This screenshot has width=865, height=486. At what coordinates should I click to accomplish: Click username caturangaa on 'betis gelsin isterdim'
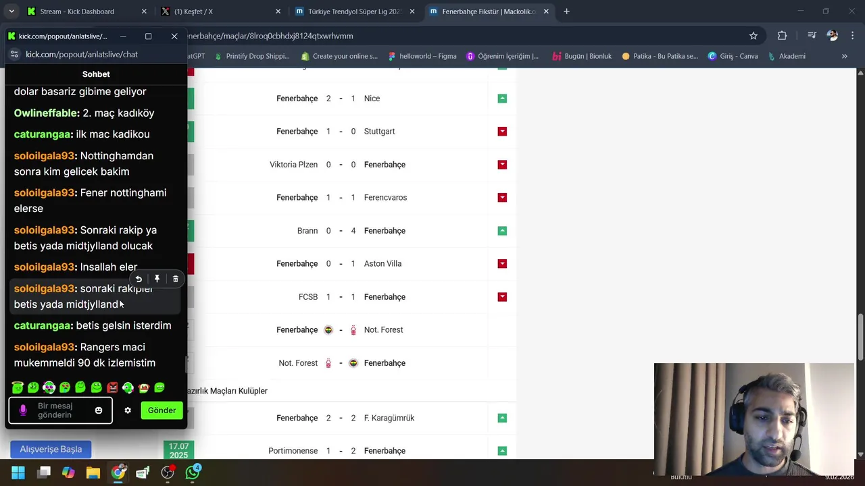tap(43, 325)
